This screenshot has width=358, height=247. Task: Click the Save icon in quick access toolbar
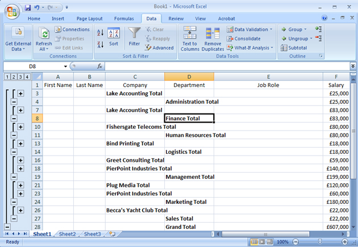27,8
